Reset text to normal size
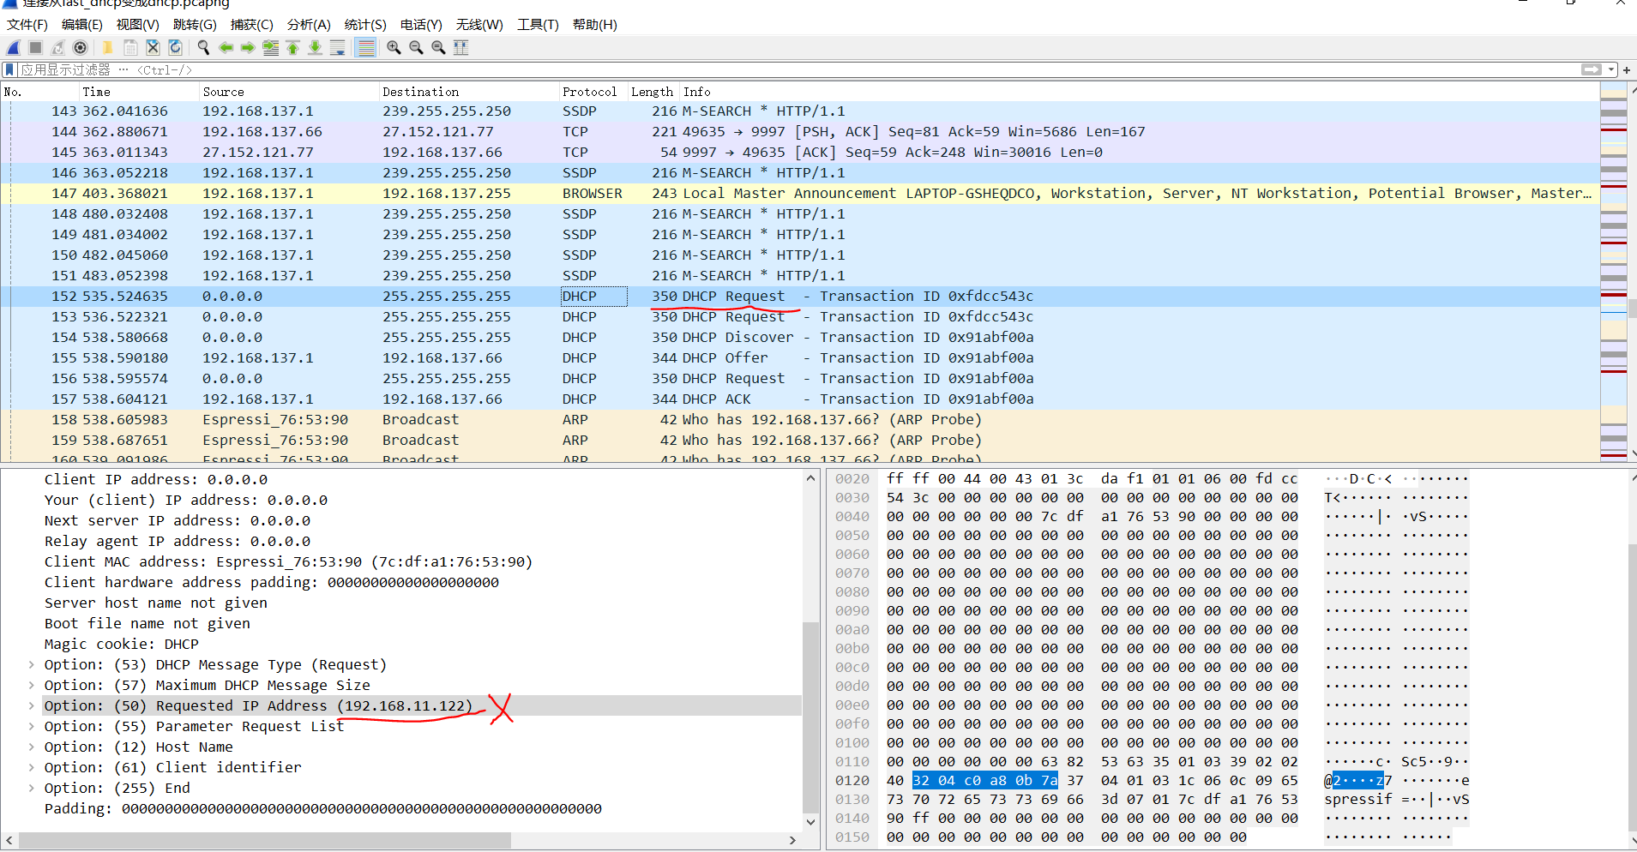Image resolution: width=1637 pixels, height=852 pixels. (x=438, y=48)
